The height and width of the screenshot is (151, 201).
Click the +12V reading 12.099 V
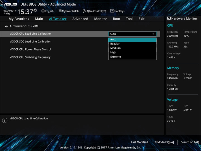click(x=172, y=110)
